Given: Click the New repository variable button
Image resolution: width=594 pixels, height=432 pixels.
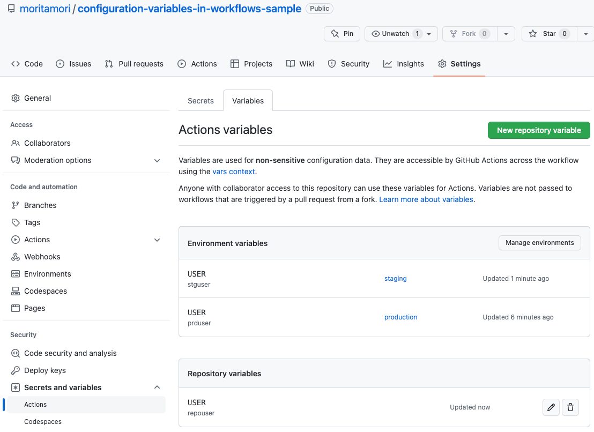Looking at the screenshot, I should [x=538, y=130].
